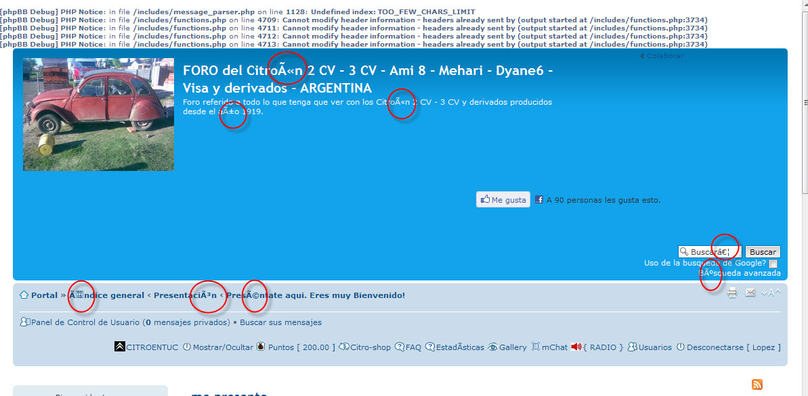Click the Portal home icon
The height and width of the screenshot is (396, 808).
click(24, 295)
